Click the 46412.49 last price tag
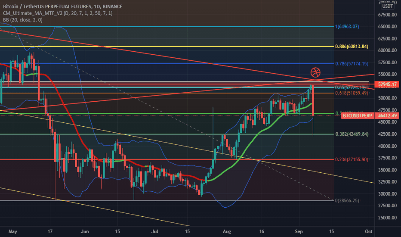 pyautogui.click(x=387, y=116)
